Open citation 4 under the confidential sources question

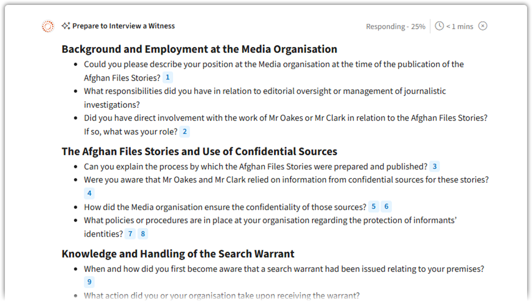[89, 193]
